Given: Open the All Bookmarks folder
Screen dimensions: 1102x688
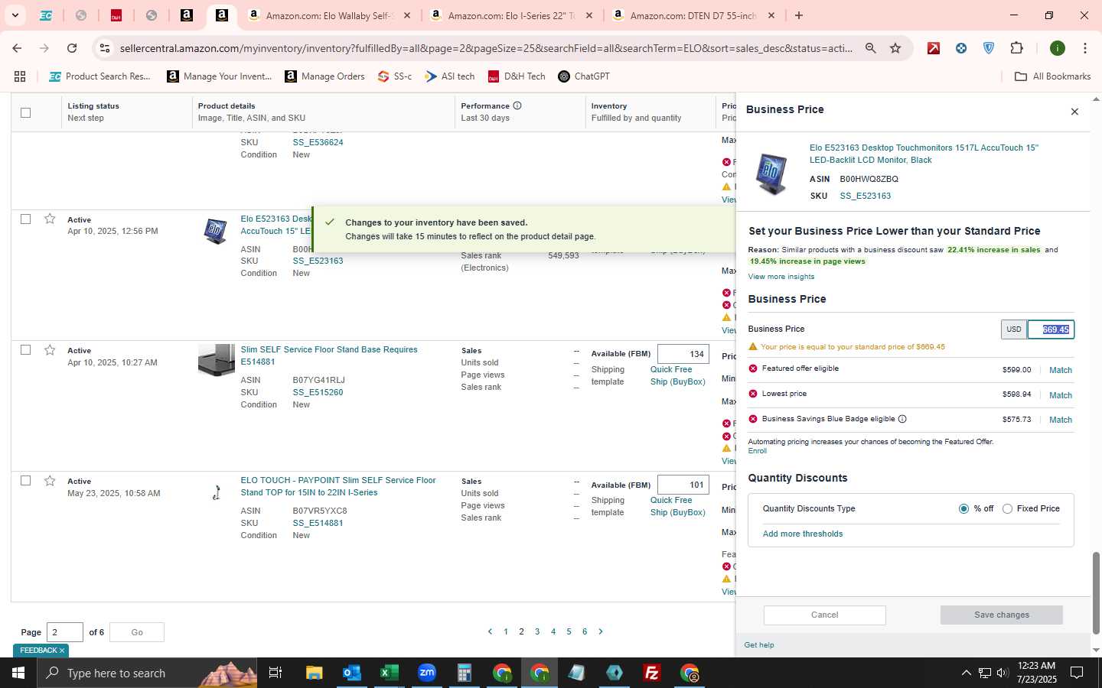Looking at the screenshot, I should 1052,76.
